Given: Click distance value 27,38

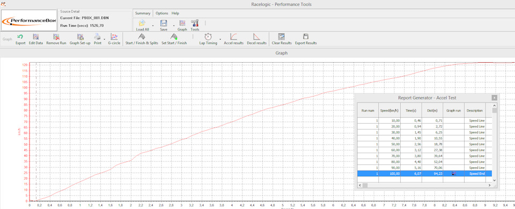Looking at the screenshot, I should 439,150.
